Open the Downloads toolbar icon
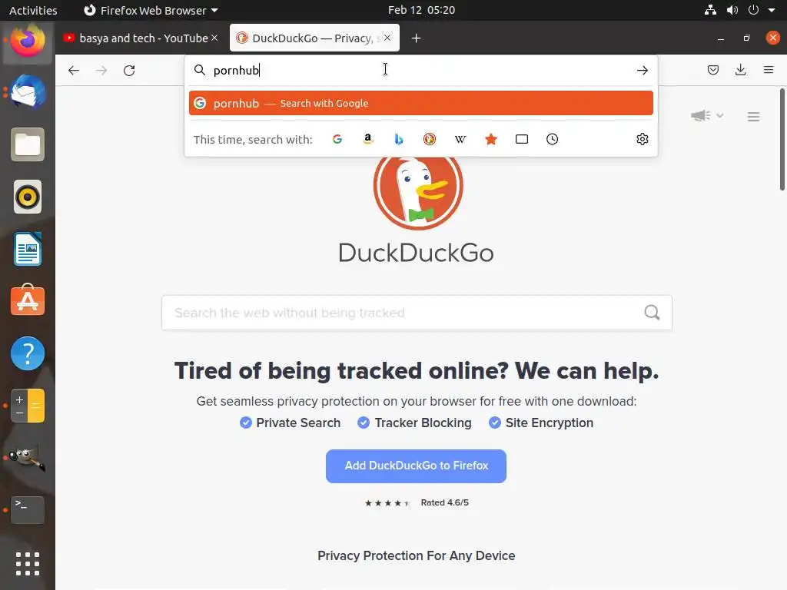787x590 pixels. [x=740, y=70]
